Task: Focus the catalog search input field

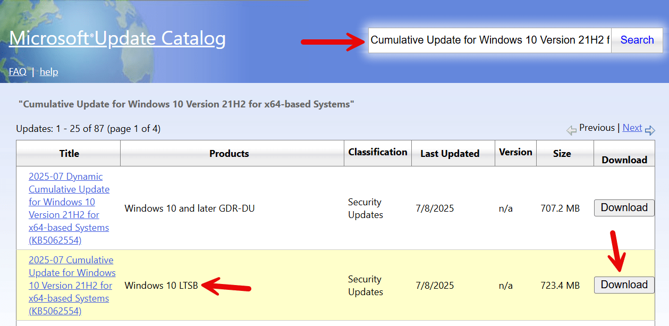Action: pyautogui.click(x=490, y=40)
